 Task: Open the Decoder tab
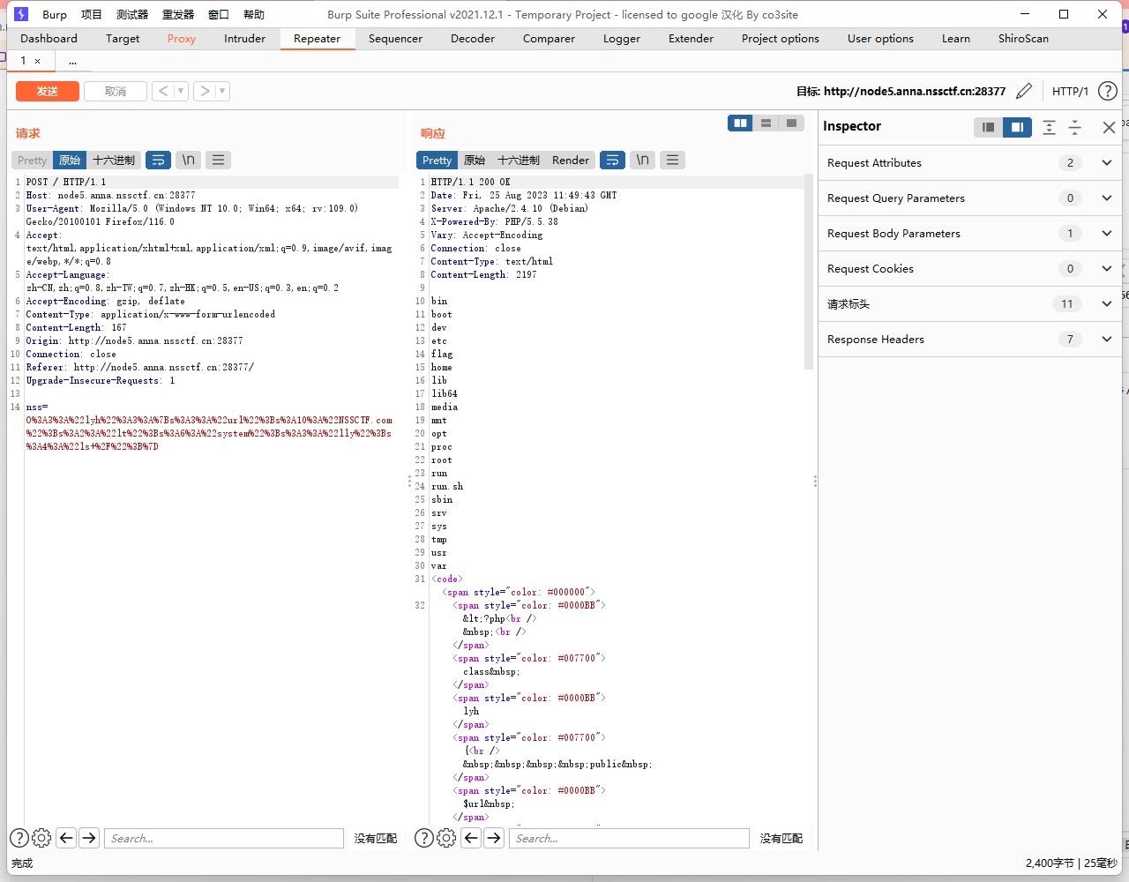pos(473,38)
